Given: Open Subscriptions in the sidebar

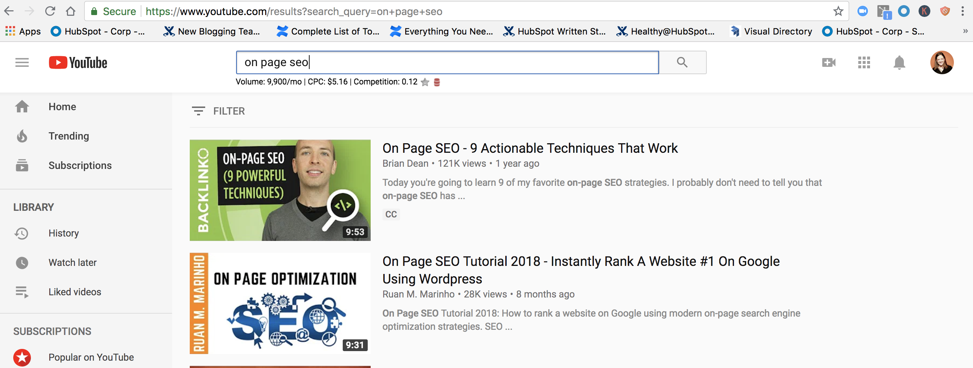Looking at the screenshot, I should [x=80, y=165].
